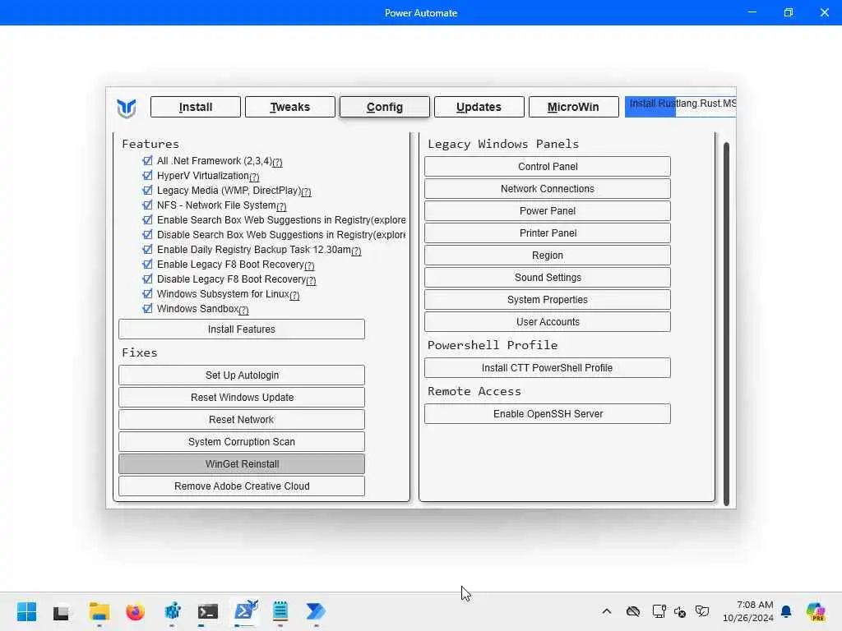Open blue gear app on taskbar
This screenshot has height=631, width=842.
[172, 611]
